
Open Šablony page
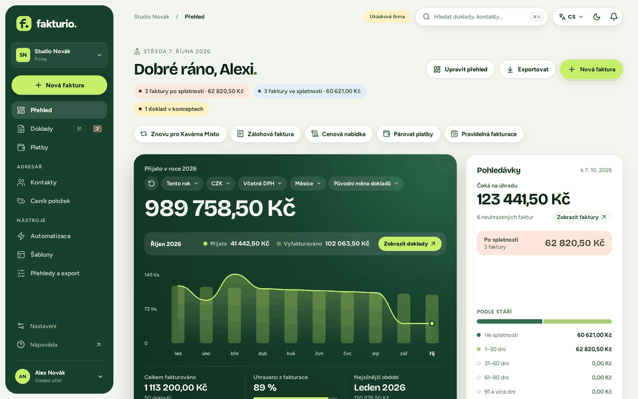59,255
